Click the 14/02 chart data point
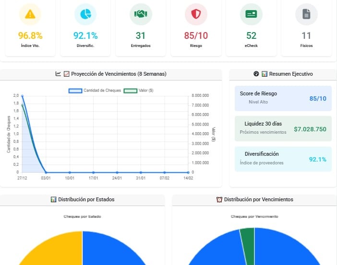This screenshot has width=337, height=265. (x=188, y=173)
